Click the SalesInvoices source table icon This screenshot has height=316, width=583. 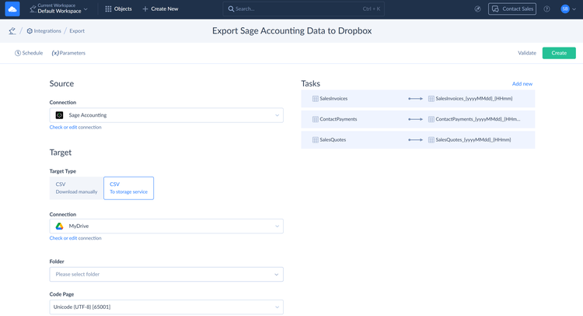(316, 99)
